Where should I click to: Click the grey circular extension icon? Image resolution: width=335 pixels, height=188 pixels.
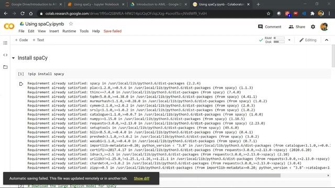click(x=279, y=14)
